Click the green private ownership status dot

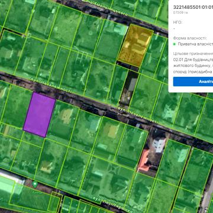pyautogui.click(x=175, y=44)
